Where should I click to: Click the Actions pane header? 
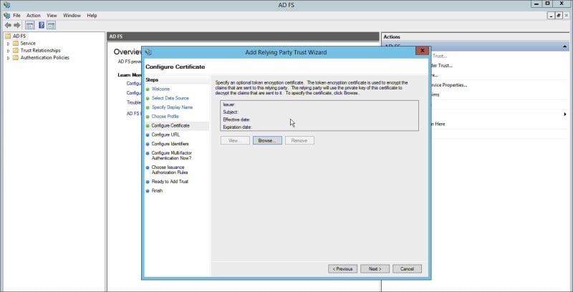[x=476, y=37]
